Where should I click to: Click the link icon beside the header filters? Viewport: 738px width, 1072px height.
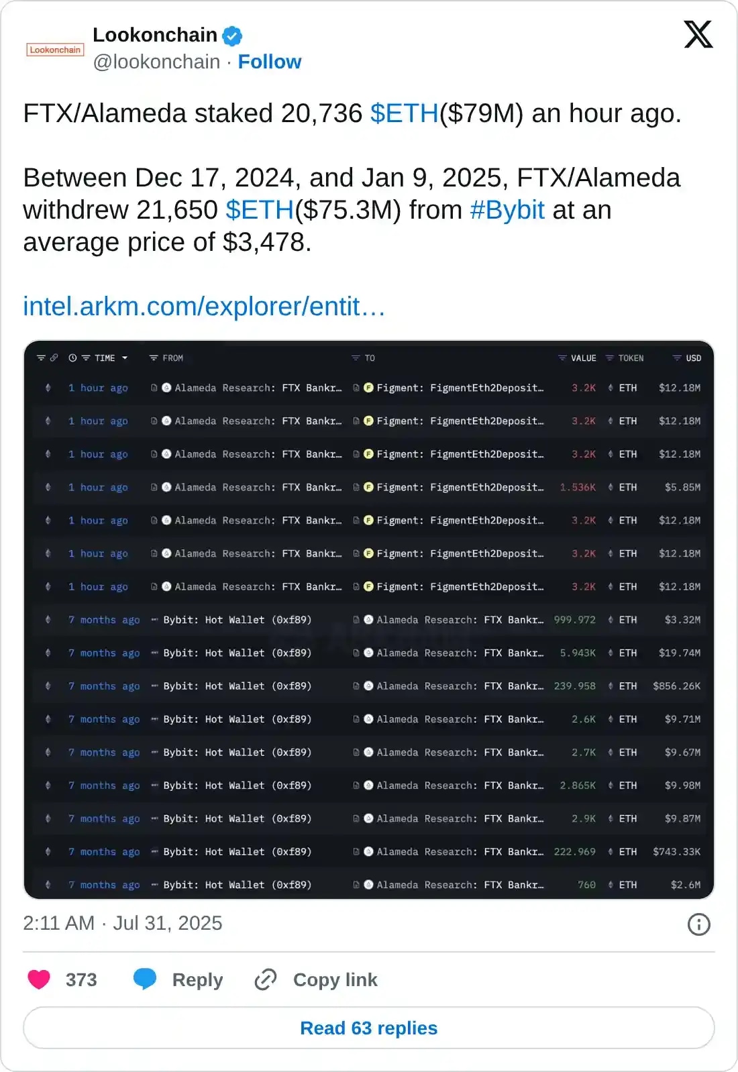point(55,358)
